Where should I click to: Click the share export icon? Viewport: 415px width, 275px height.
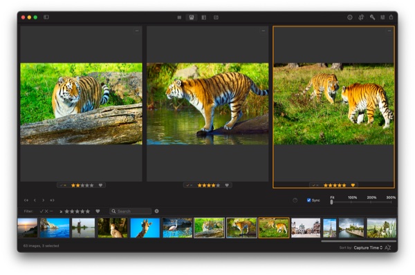coord(391,17)
